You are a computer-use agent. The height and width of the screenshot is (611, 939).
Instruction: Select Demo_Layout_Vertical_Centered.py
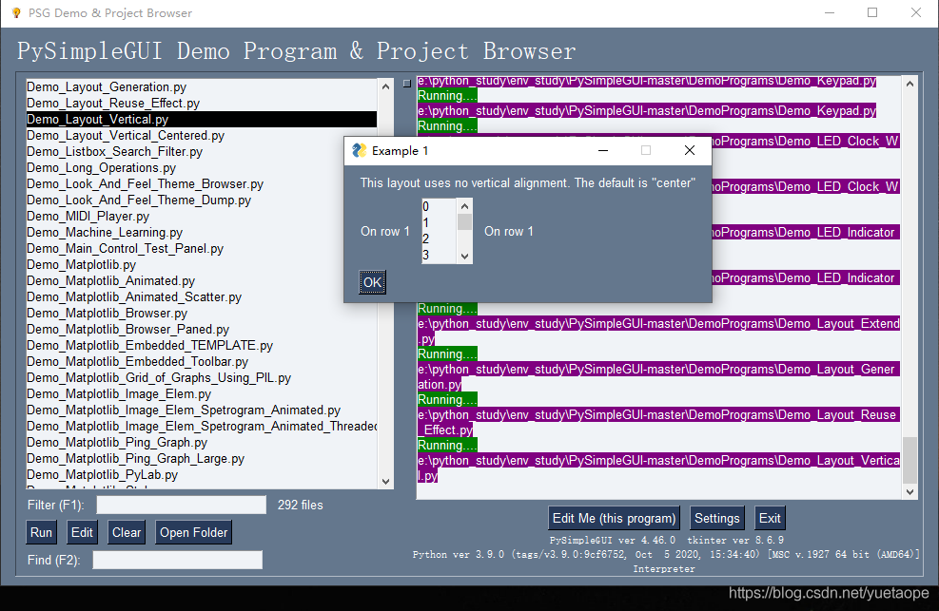pos(202,136)
